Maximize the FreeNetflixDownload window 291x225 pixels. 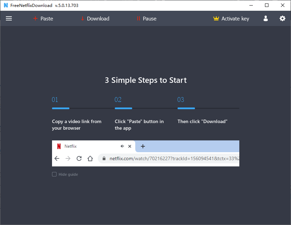[267, 6]
